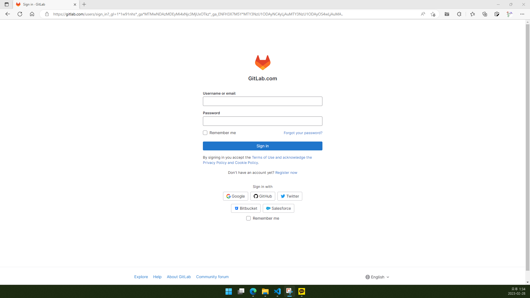Click the Google sign-in icon

pos(228,196)
